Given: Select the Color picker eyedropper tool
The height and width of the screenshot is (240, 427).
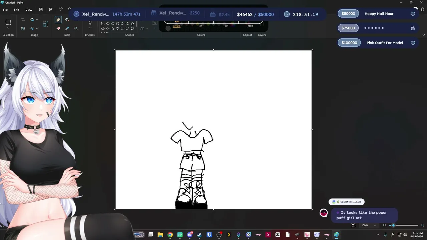Looking at the screenshot, I should (x=67, y=28).
